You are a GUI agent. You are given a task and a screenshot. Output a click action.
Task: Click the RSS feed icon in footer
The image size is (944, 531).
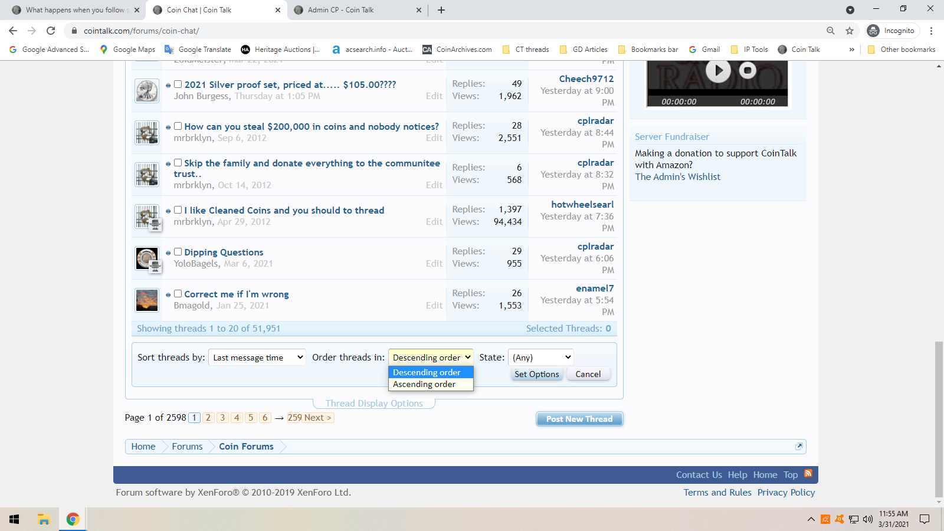point(808,474)
